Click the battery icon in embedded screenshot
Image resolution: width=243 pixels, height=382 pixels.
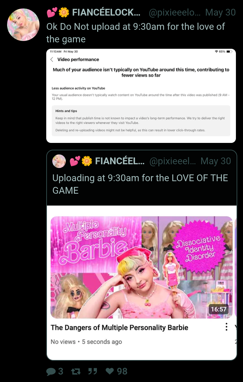coord(230,52)
